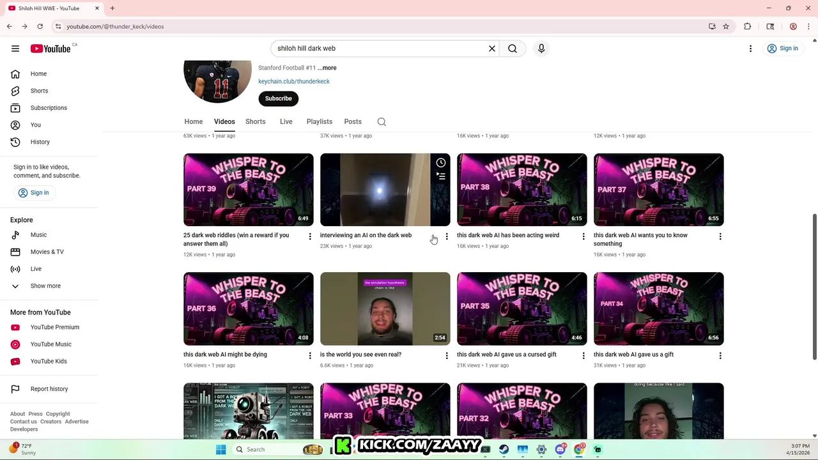Viewport: 818px width, 460px height.
Task: Subscribe to the channel
Action: pos(278,98)
